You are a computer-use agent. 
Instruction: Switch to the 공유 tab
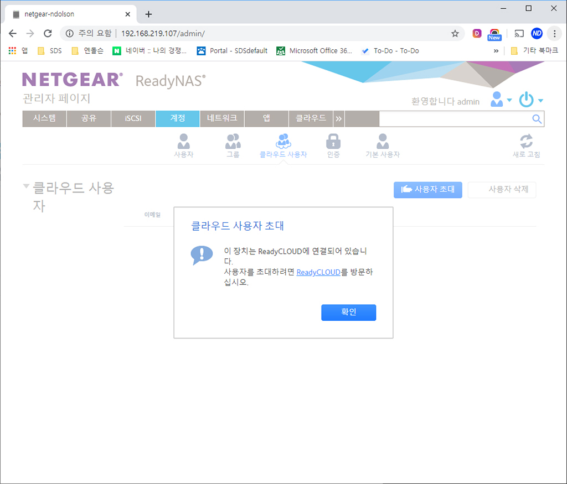[89, 119]
